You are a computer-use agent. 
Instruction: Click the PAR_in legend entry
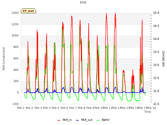tap(64, 120)
